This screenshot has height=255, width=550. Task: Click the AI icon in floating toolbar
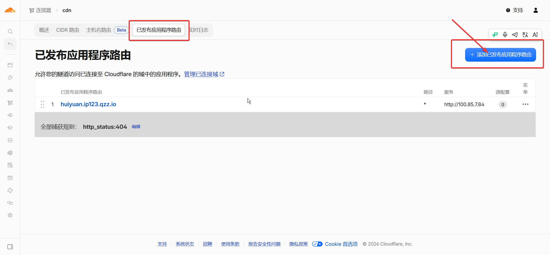click(x=535, y=35)
